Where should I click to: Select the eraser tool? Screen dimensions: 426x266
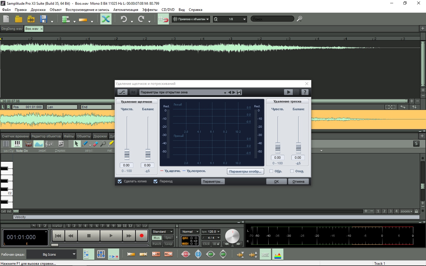95,144
